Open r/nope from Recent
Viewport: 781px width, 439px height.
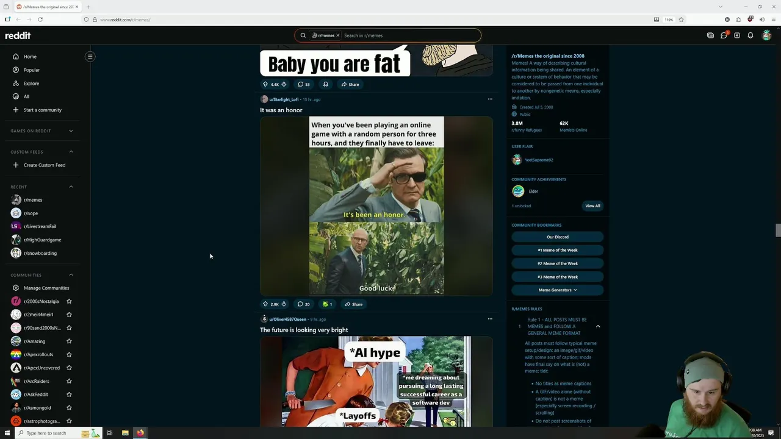pos(31,213)
